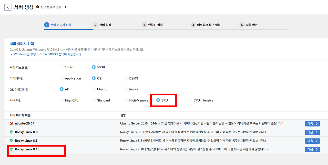Click the back arrow button beside 서버 생성
This screenshot has width=328, height=165.
click(8, 7)
